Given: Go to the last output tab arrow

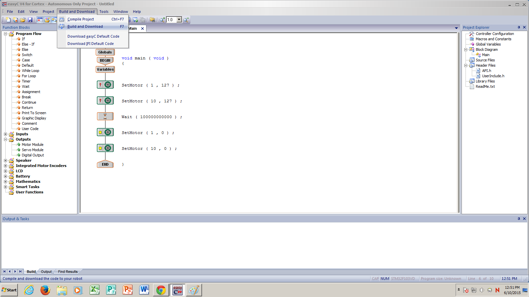Looking at the screenshot, I should coord(20,271).
